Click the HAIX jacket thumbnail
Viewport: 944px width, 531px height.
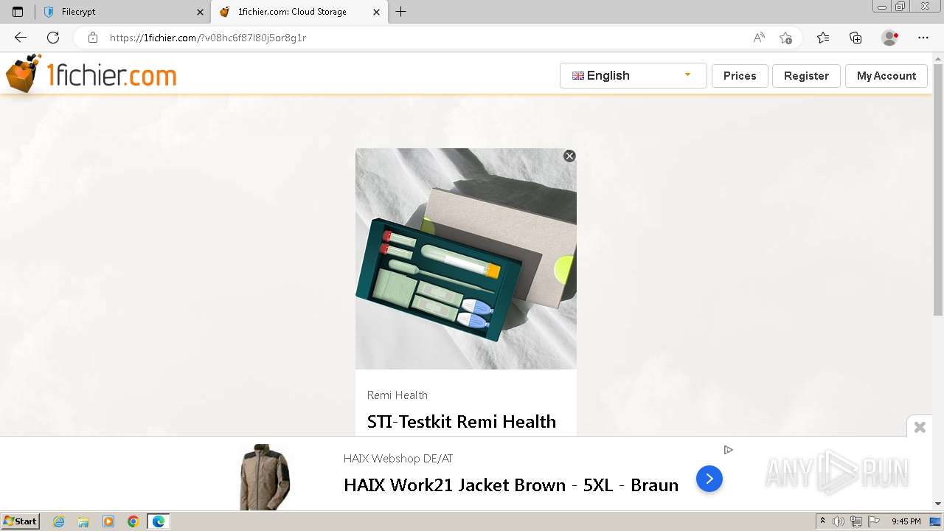265,477
